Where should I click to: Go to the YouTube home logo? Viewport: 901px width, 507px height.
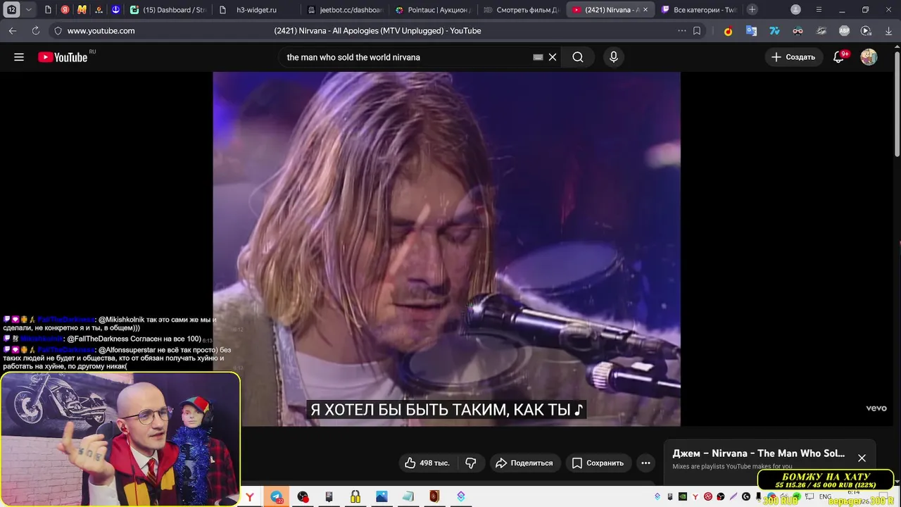63,57
